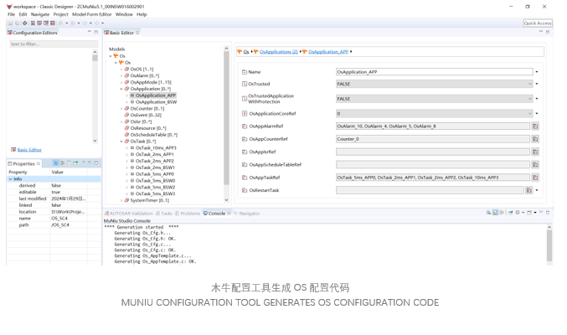The height and width of the screenshot is (335, 567).
Task: Click the OsApplication_APP breadcrumb link
Action: [328, 52]
